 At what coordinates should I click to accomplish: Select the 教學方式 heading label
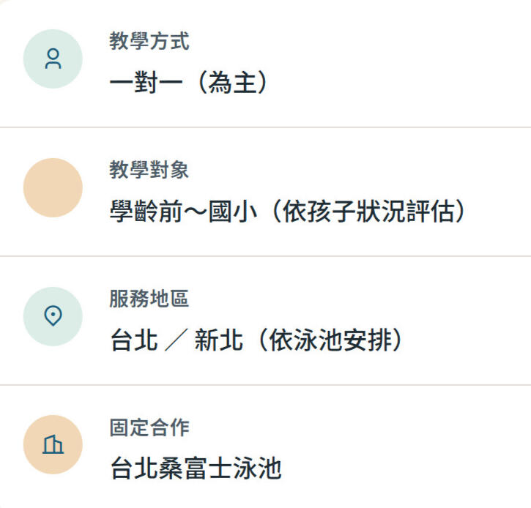coord(149,41)
